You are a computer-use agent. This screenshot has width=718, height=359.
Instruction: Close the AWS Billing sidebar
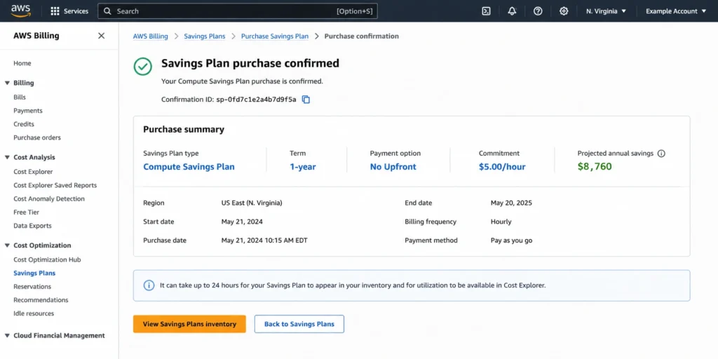pos(101,36)
